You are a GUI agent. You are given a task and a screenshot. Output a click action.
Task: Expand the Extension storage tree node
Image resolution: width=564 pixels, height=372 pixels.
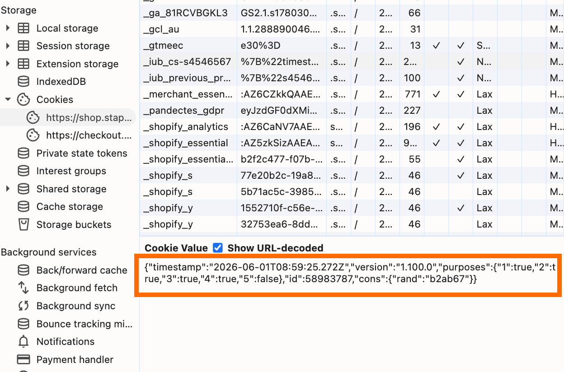[x=8, y=64]
